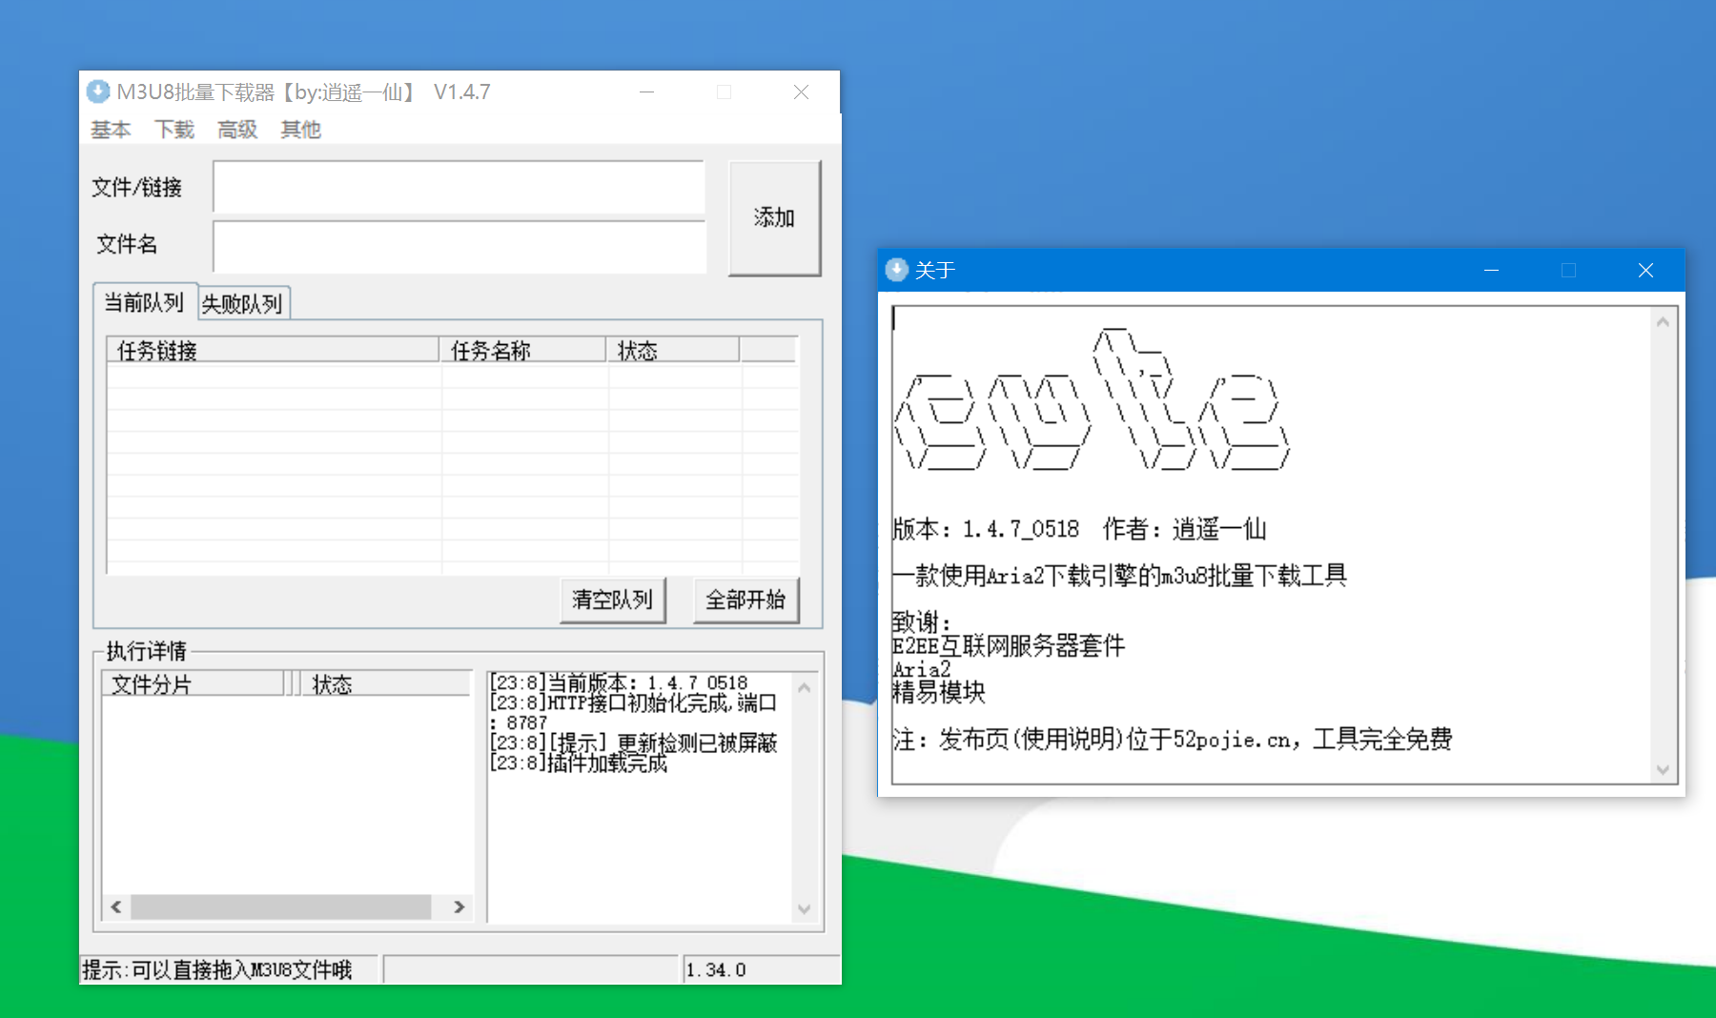Close the 关于 window
Screen dimensions: 1716x1018
pos(1645,271)
